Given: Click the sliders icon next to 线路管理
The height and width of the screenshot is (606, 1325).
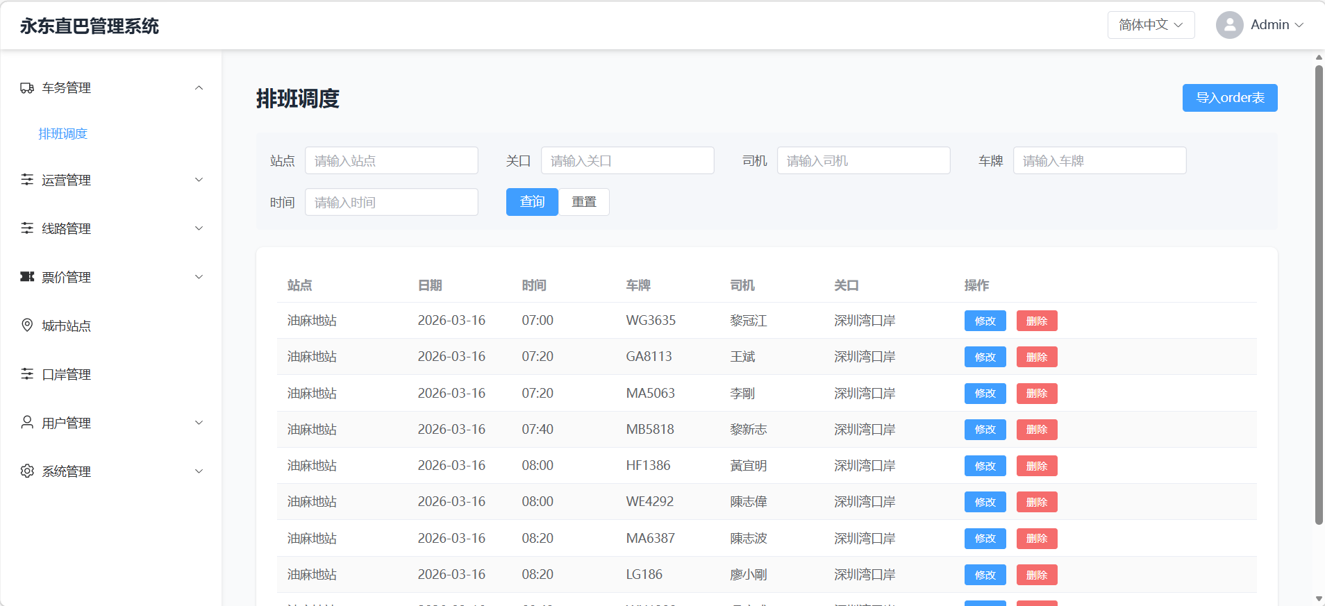Looking at the screenshot, I should coord(27,228).
